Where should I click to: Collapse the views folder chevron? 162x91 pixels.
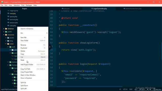click(x=6, y=44)
